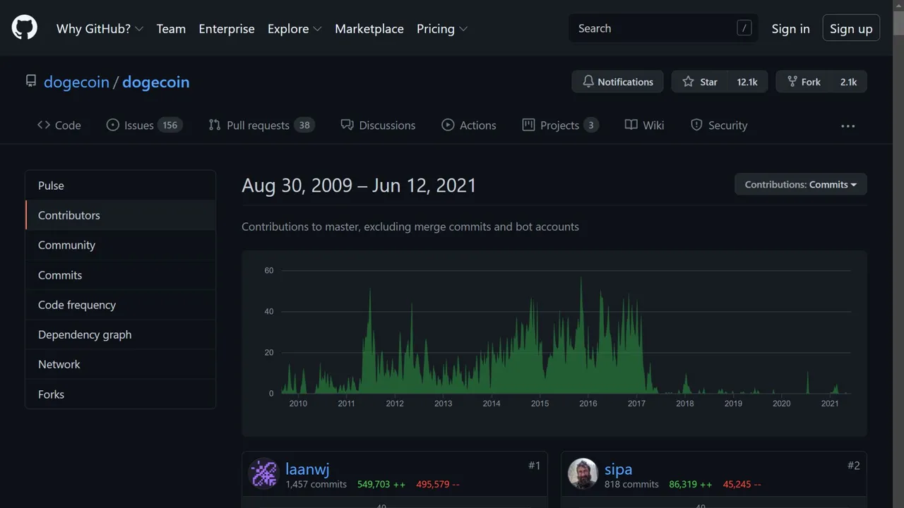Select Dependency graph in the sidebar
The image size is (904, 508).
pos(120,334)
